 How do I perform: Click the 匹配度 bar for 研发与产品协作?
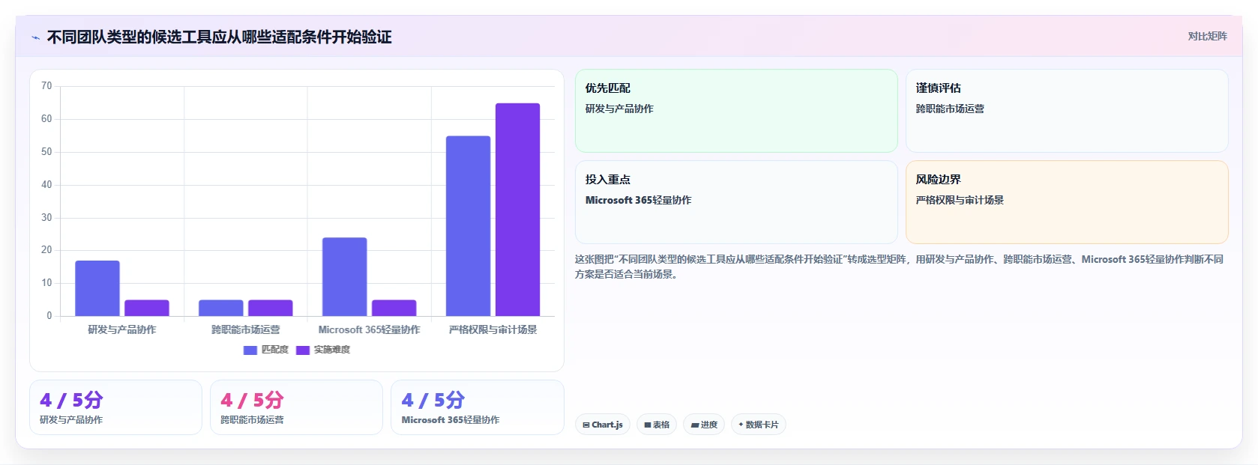click(97, 288)
